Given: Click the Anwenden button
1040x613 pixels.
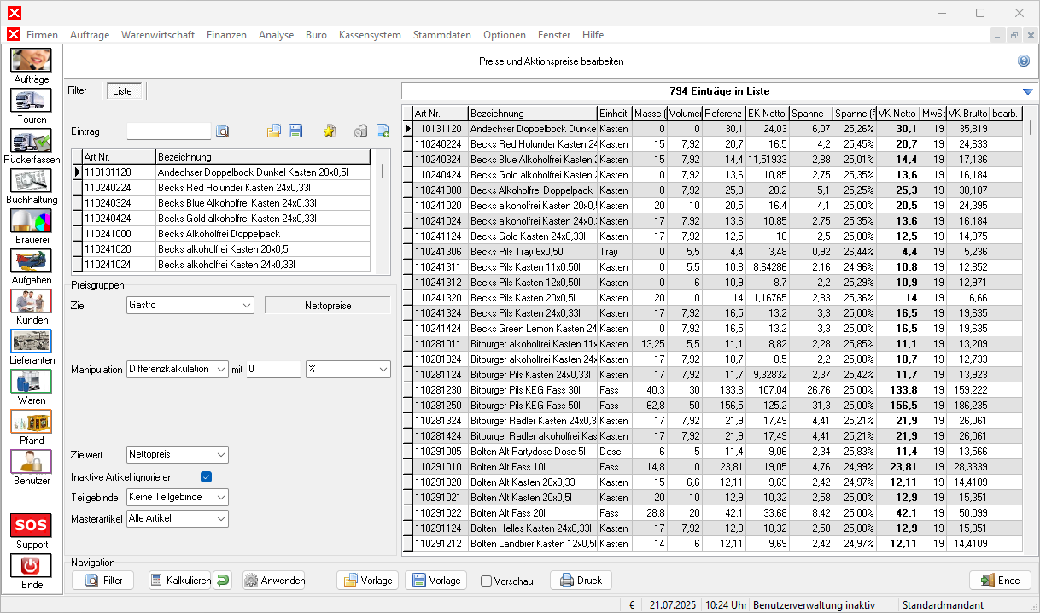Looking at the screenshot, I should [x=274, y=581].
